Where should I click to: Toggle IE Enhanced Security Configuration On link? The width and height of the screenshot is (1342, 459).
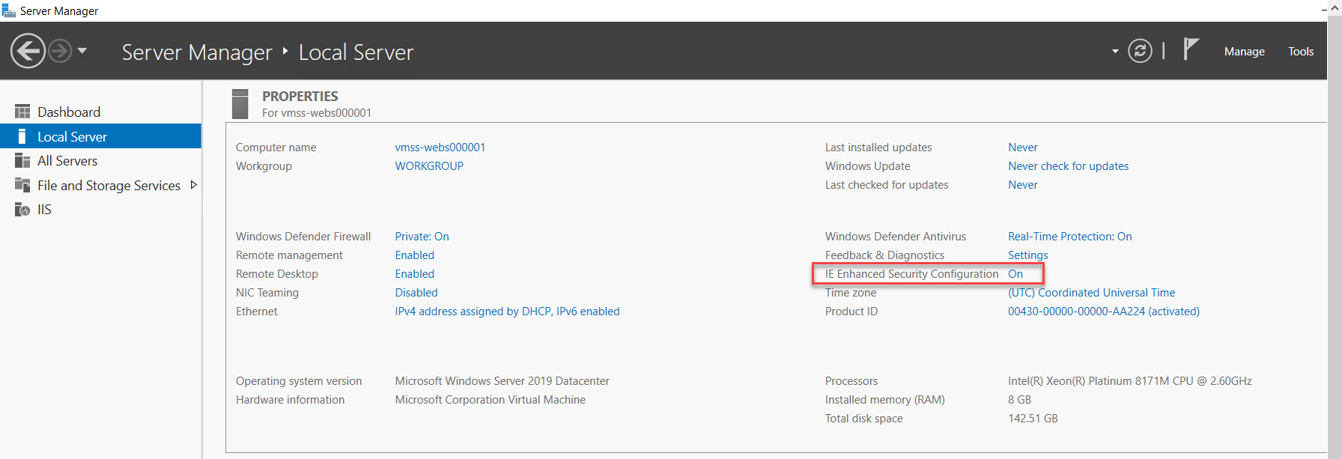tap(1015, 274)
